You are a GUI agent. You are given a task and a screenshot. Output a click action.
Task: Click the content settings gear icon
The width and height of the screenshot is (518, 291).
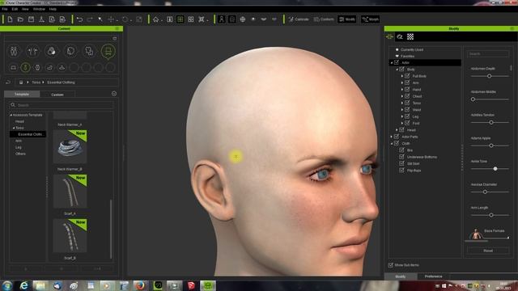point(114,94)
